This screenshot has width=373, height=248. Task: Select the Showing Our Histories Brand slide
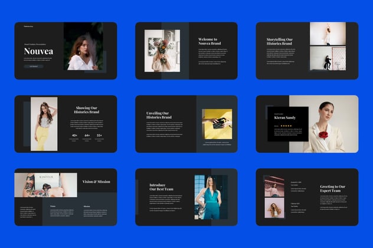coord(66,124)
